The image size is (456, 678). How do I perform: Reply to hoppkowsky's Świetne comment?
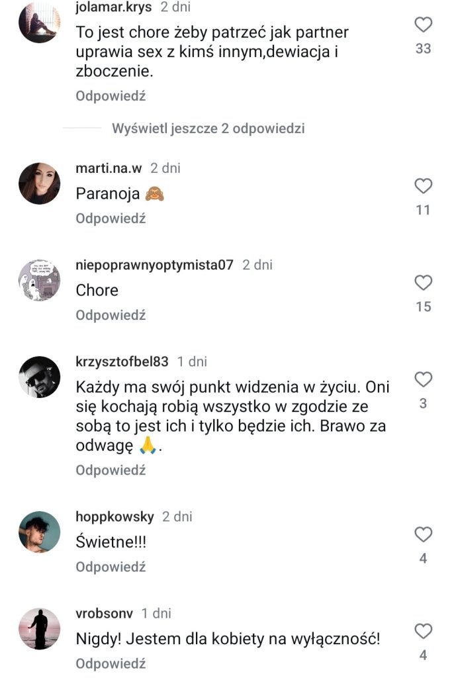(x=111, y=567)
